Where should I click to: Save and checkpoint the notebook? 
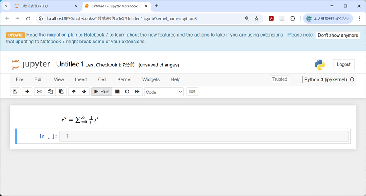(15, 92)
